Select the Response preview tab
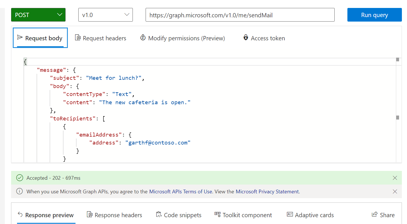This screenshot has height=224, width=407. coord(46,215)
